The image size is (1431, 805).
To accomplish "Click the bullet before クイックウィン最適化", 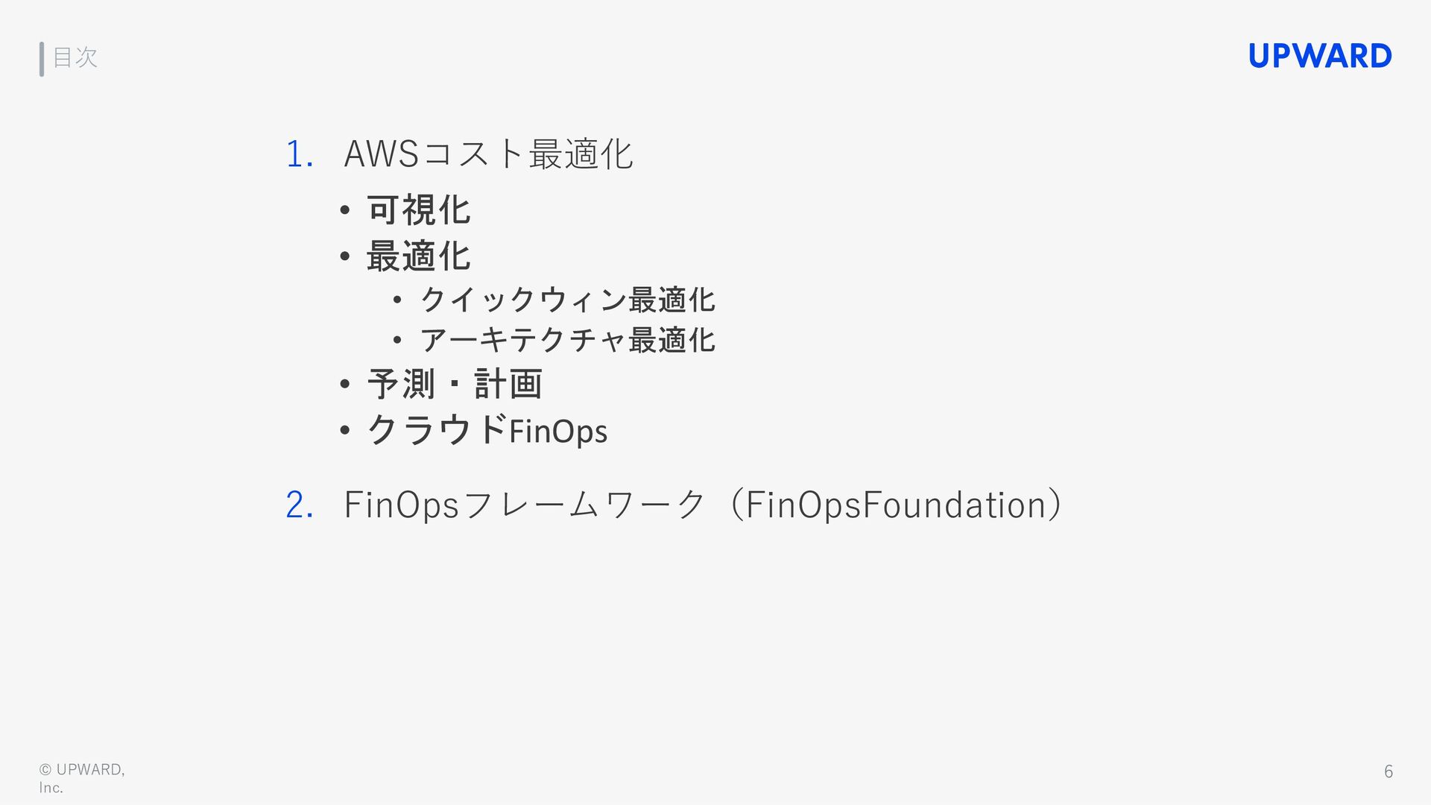I will [x=397, y=300].
